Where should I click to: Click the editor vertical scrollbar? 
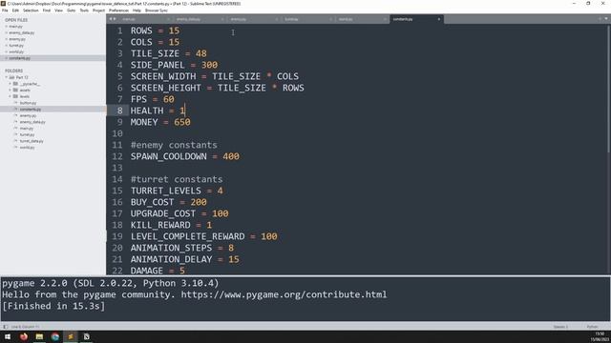click(x=609, y=90)
